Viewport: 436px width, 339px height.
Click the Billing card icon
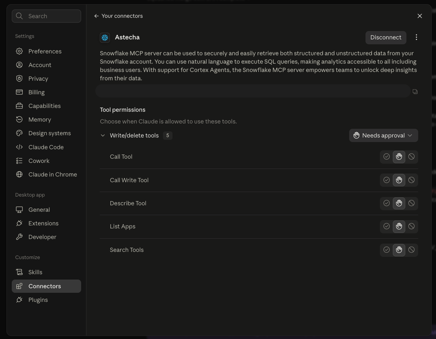(19, 92)
